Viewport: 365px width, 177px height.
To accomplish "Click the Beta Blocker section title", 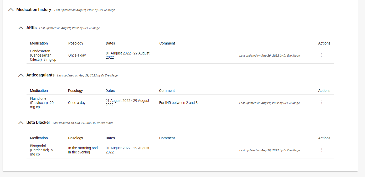I will [x=38, y=122].
